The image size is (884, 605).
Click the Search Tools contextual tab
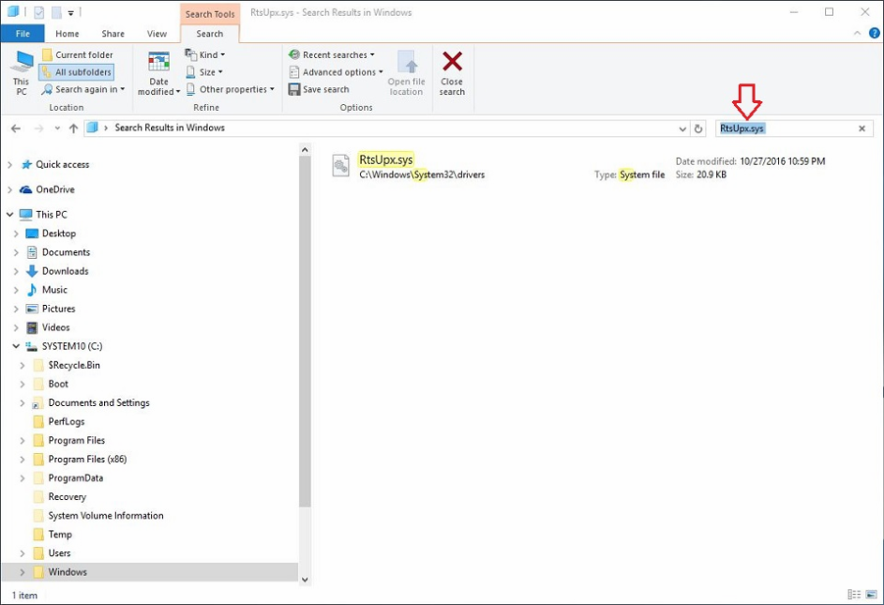click(210, 14)
